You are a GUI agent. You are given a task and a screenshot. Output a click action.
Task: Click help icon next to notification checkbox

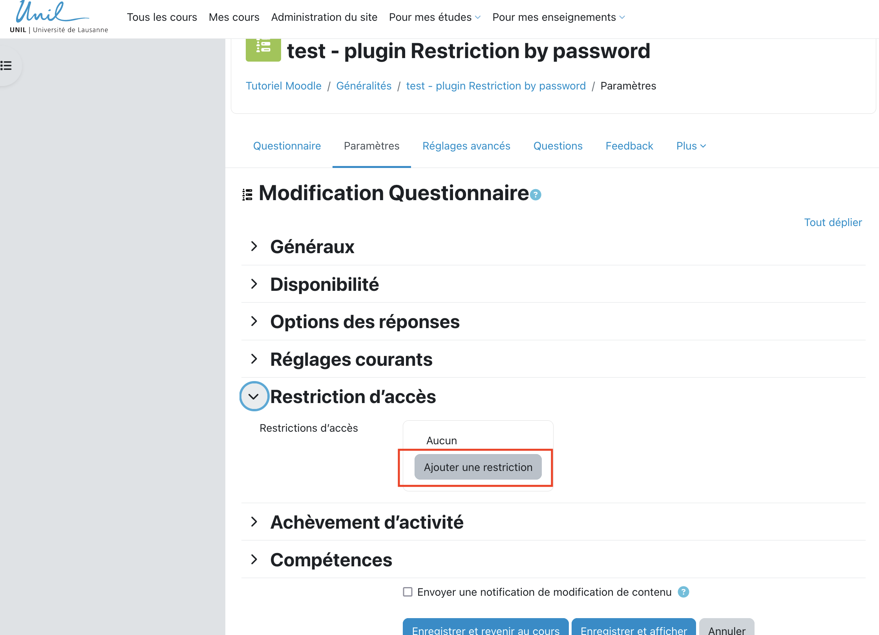point(683,592)
